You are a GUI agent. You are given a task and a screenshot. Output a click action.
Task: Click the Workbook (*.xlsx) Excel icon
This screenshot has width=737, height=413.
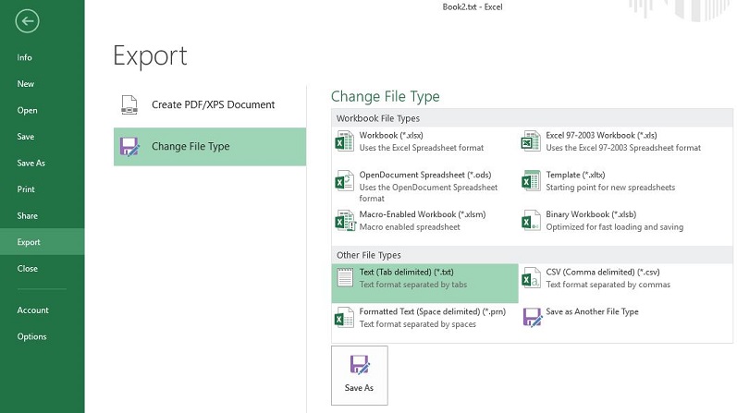coord(345,141)
